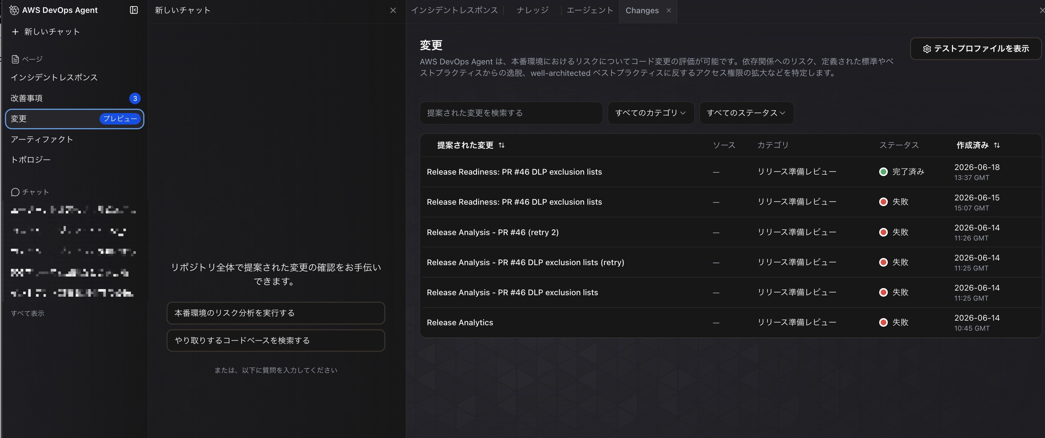Click the green 完了済み status dot
The width and height of the screenshot is (1045, 438).
pyautogui.click(x=883, y=172)
